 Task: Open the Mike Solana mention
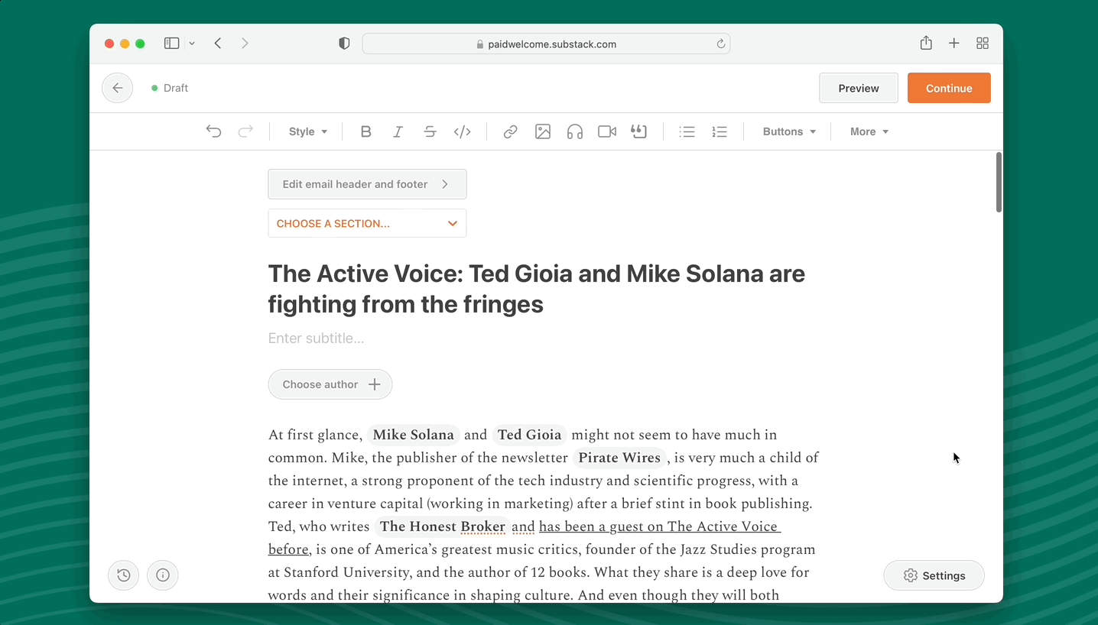coord(414,435)
